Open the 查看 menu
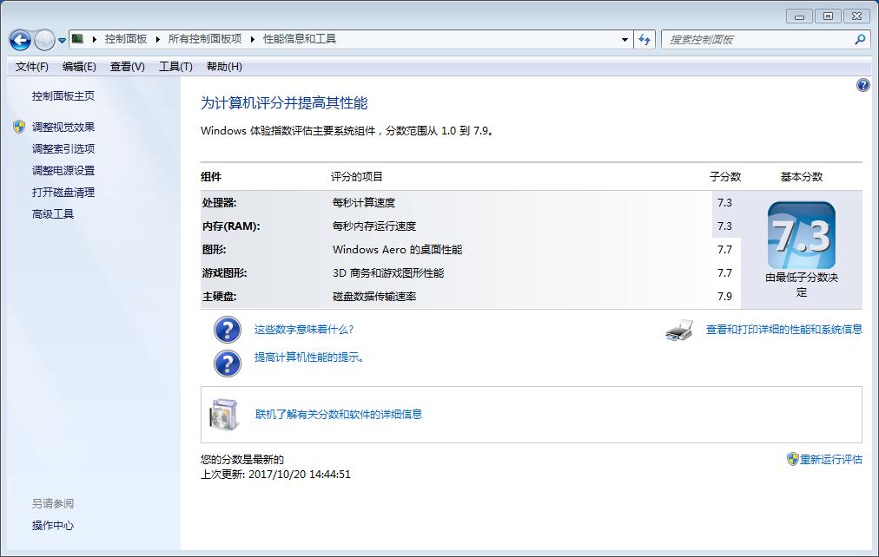Viewport: 879px width, 557px height. (126, 67)
